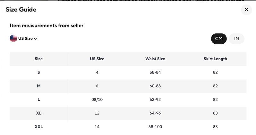This screenshot has width=256, height=135.
Task: Click the Size column header
Action: click(38, 59)
